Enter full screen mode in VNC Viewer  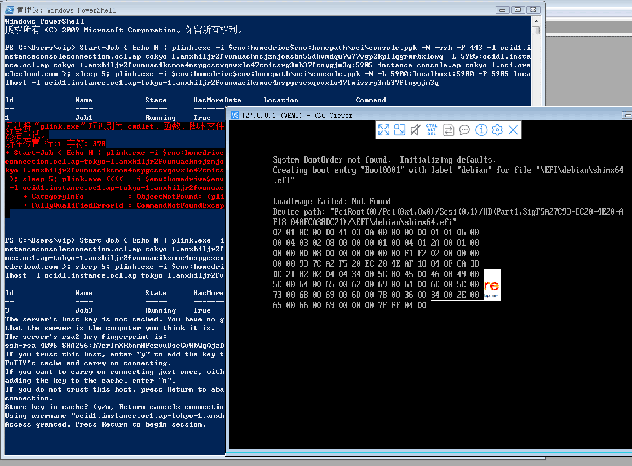click(384, 130)
